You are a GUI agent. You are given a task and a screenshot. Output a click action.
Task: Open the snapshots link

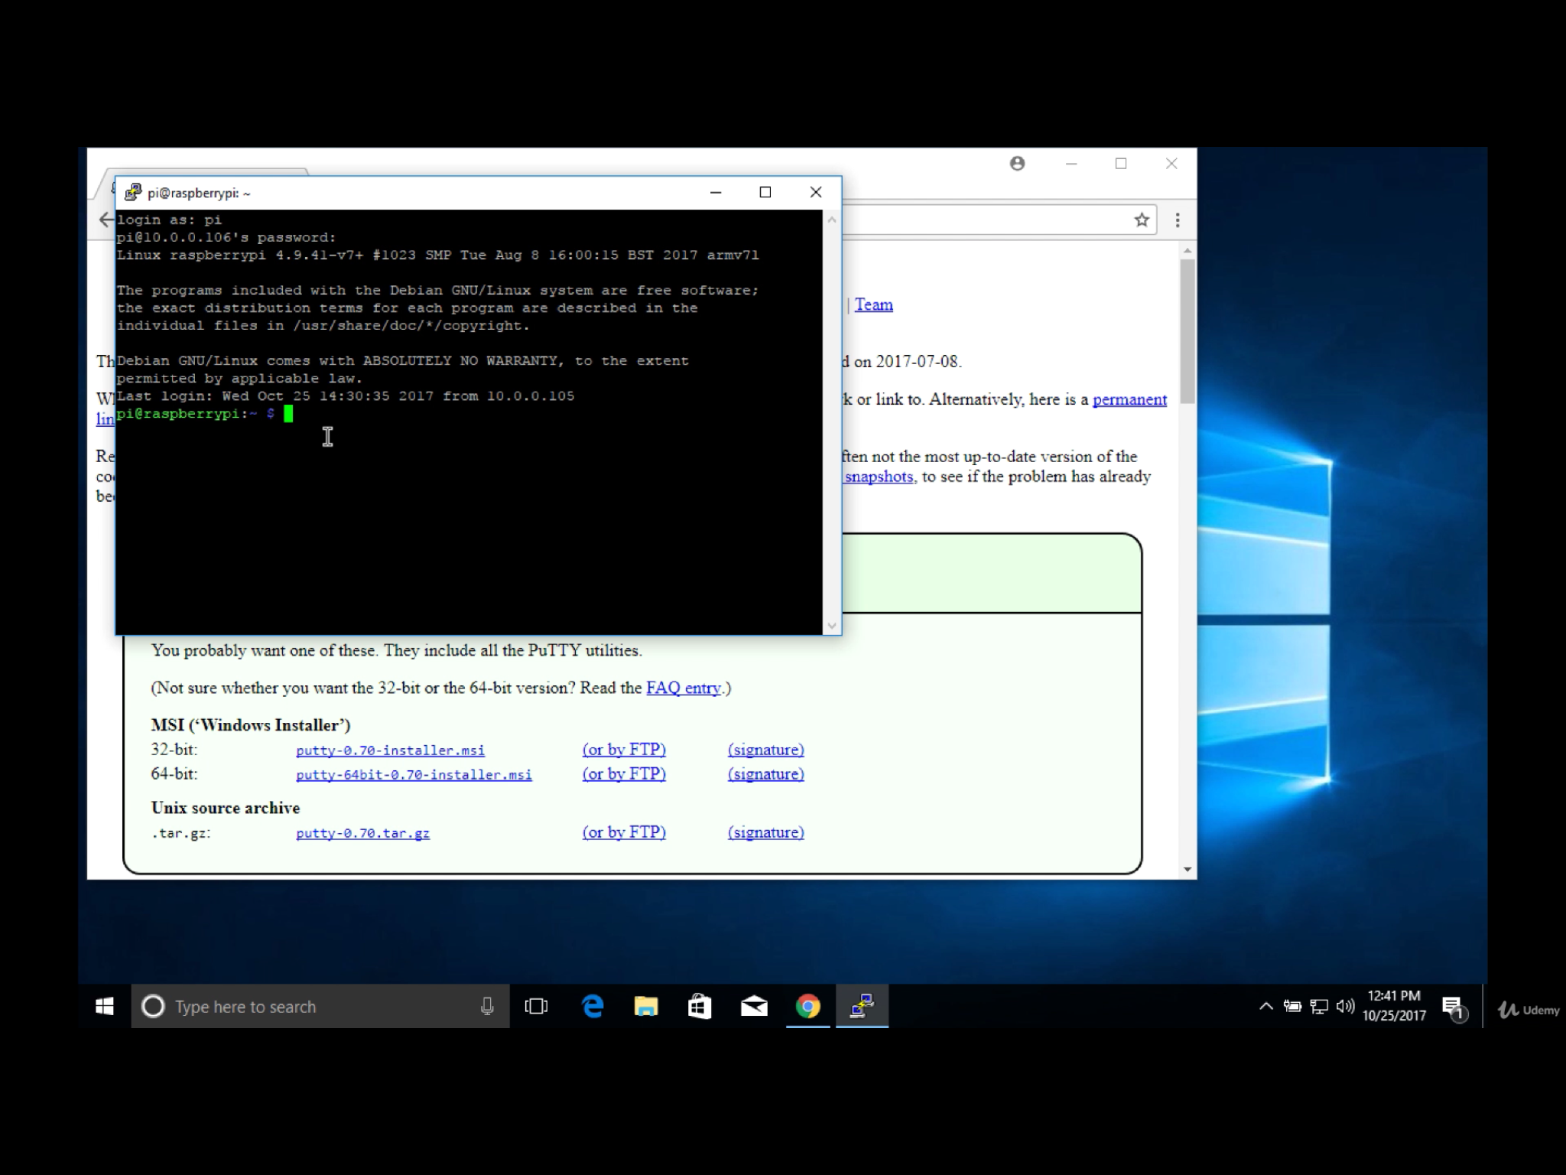click(x=879, y=477)
